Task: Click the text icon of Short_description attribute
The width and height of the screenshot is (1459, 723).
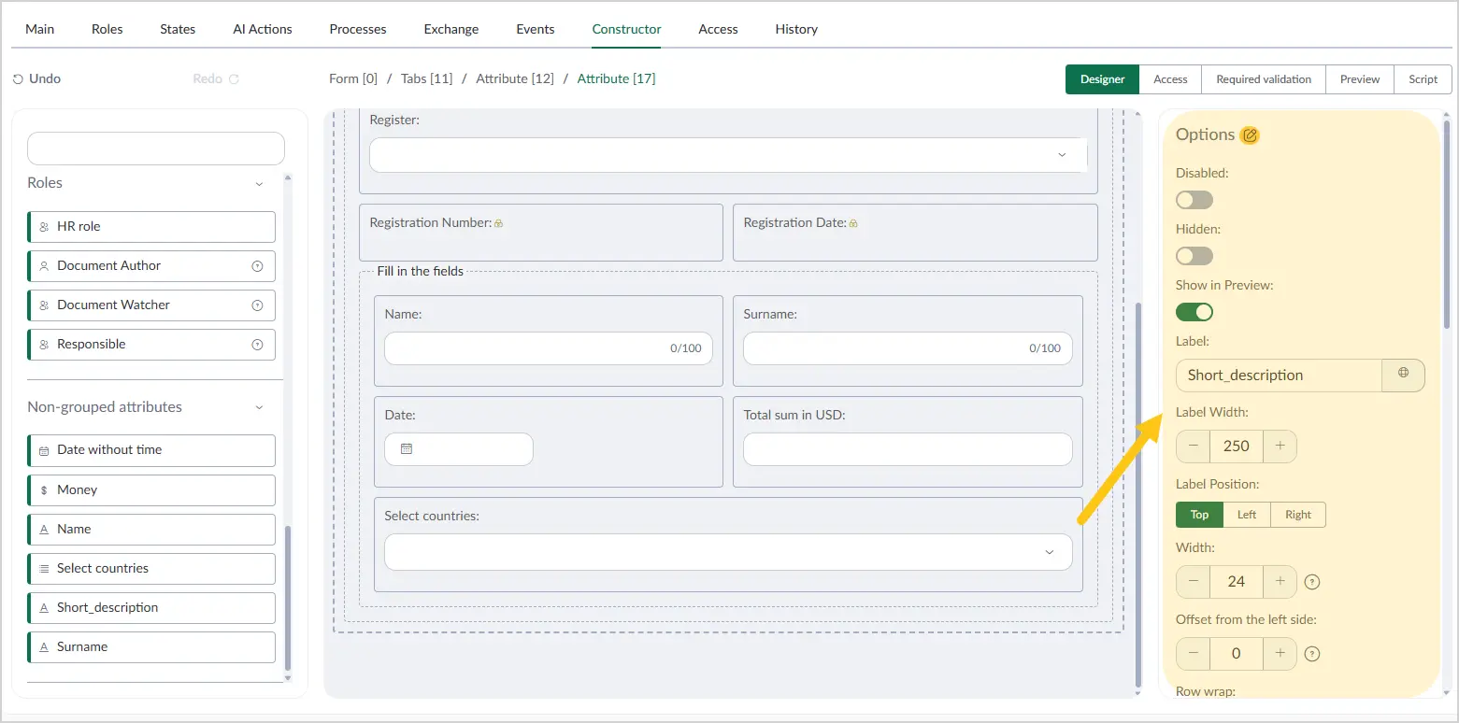Action: click(x=44, y=608)
